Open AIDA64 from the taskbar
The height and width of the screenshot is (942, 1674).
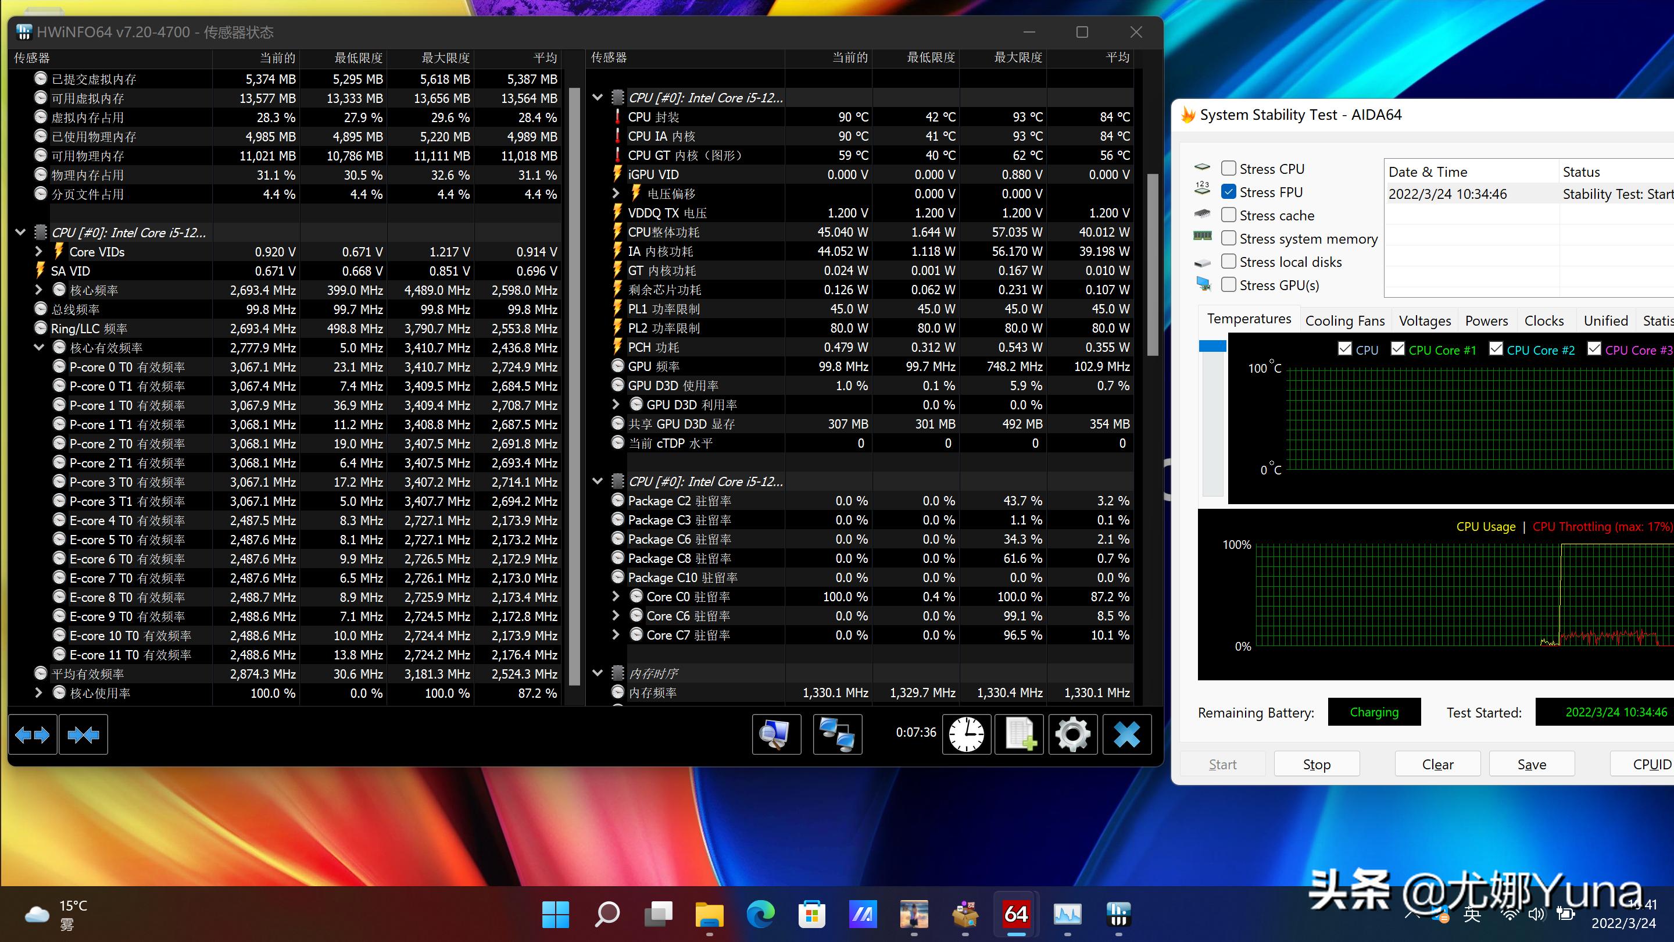[x=1015, y=915]
